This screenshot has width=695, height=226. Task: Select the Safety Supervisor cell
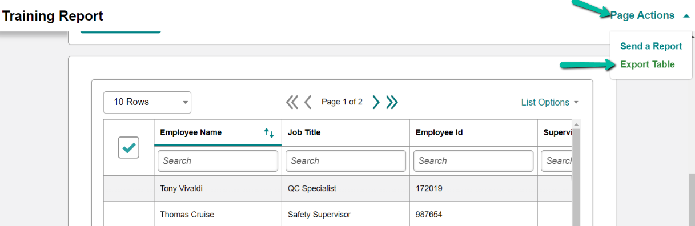[x=346, y=215]
